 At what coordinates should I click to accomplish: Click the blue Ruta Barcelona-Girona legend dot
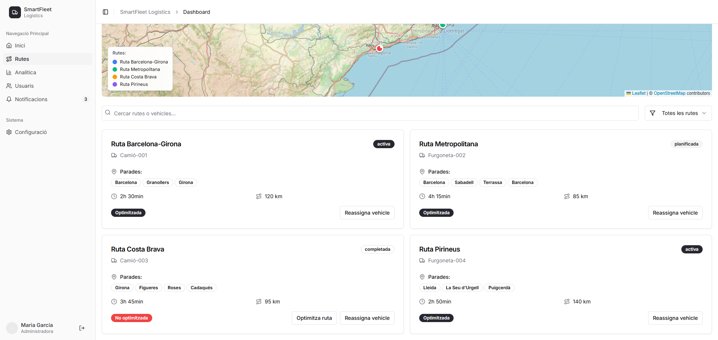(115, 62)
